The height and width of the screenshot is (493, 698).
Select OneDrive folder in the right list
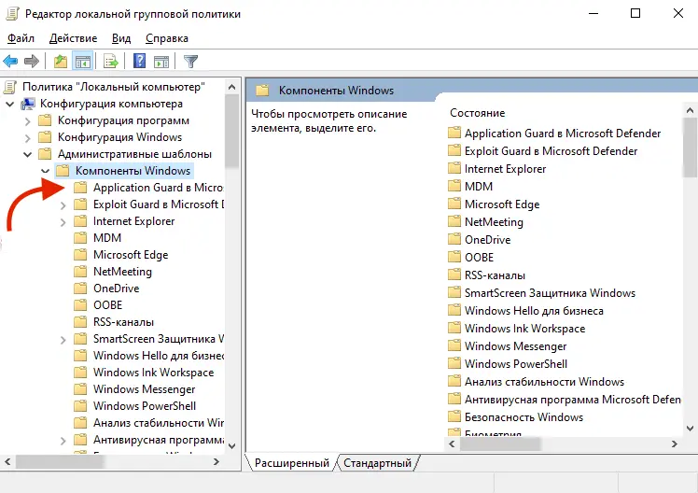pos(486,240)
